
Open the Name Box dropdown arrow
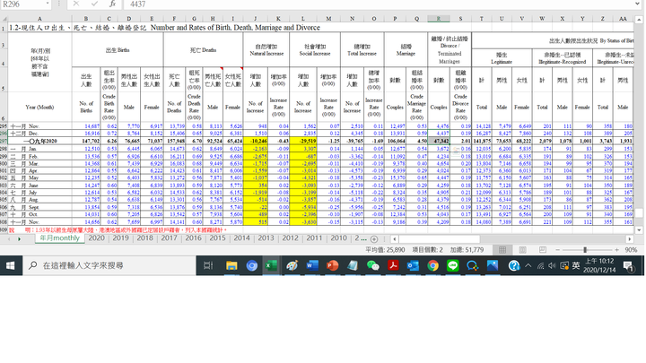pyautogui.click(x=48, y=4)
